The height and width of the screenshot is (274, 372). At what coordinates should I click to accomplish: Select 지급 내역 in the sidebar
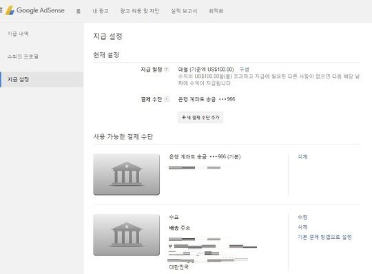[x=18, y=34]
